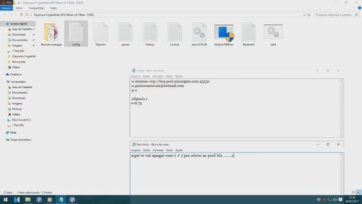Click the config Notepad vertical scrollbar
This screenshot has height=204, width=362.
coord(342,108)
